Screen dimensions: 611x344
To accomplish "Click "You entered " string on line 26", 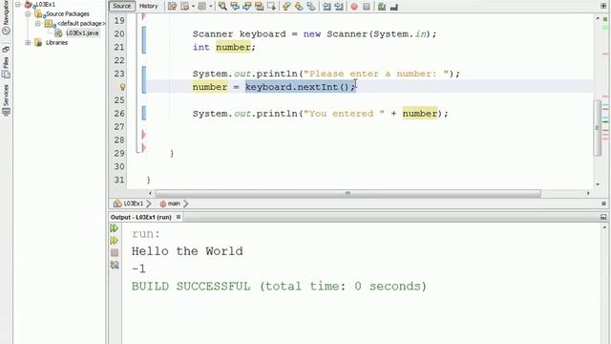I will pos(344,114).
